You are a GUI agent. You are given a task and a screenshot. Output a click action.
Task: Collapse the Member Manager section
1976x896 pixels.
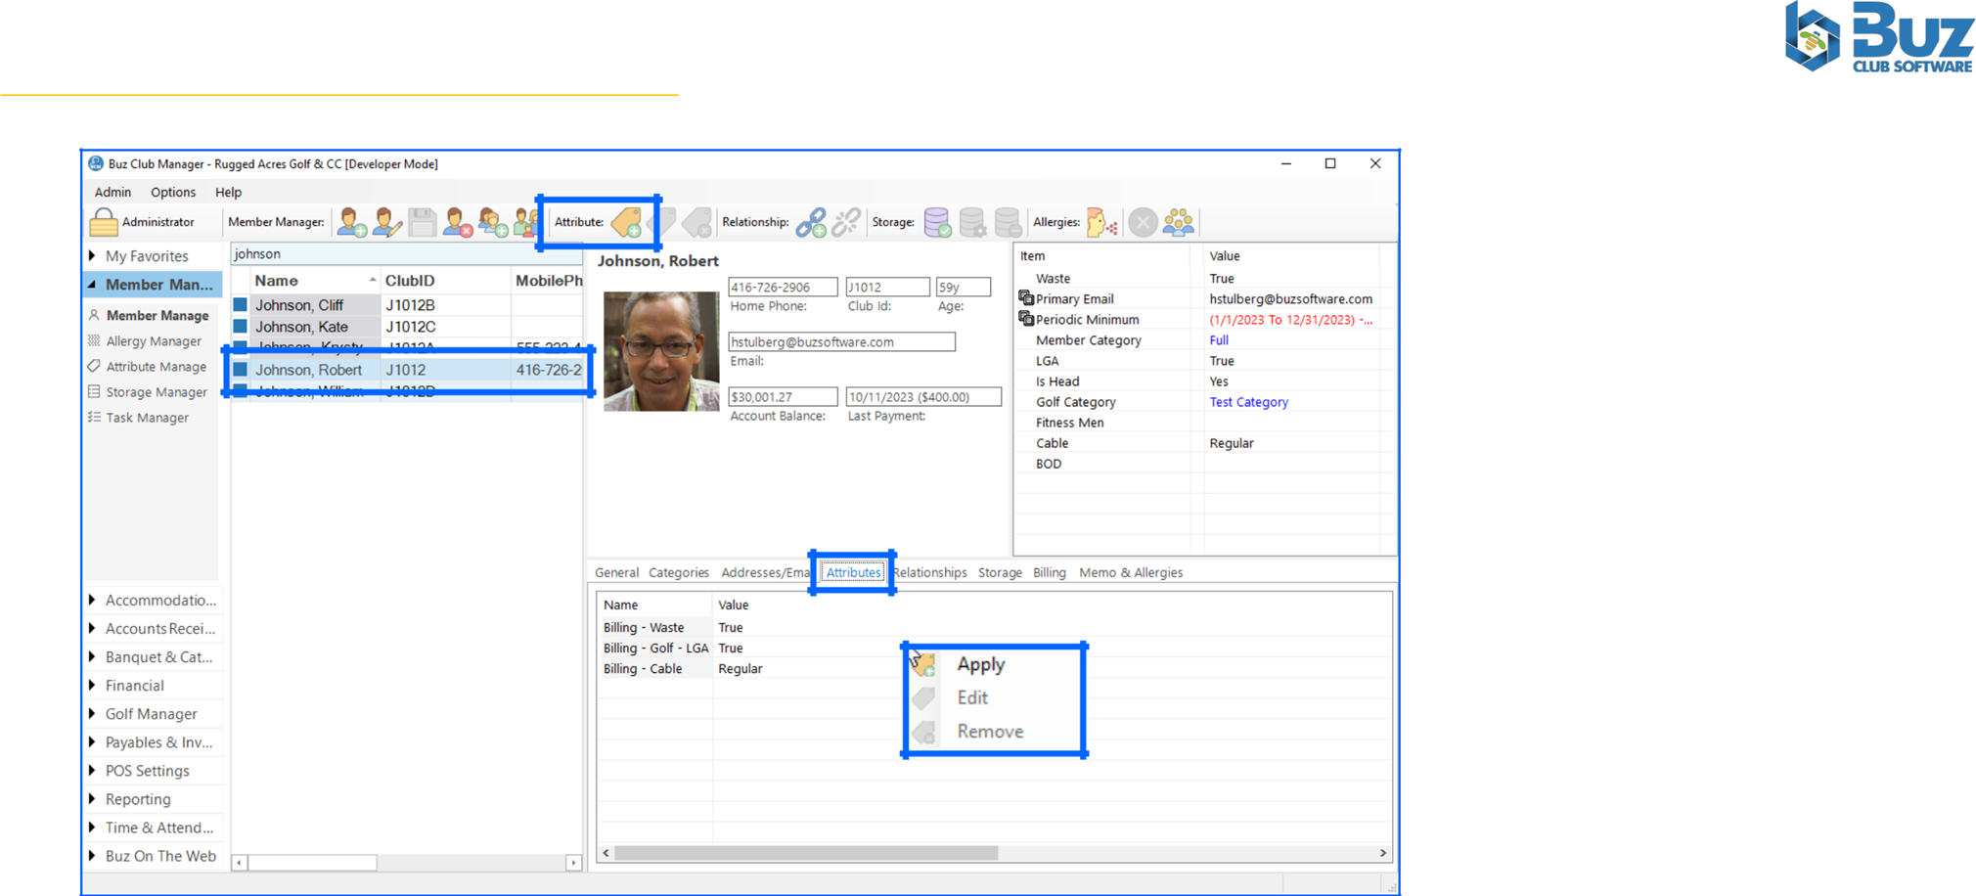coord(93,285)
